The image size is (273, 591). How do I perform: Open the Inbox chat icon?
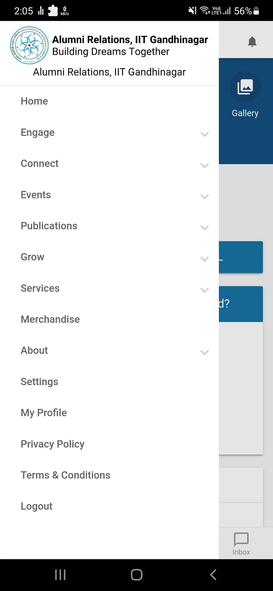click(241, 539)
